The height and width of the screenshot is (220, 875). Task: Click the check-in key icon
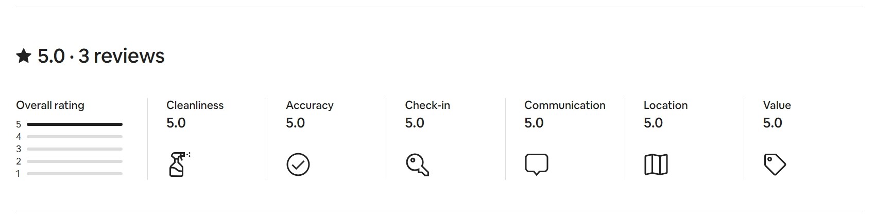pos(417,164)
